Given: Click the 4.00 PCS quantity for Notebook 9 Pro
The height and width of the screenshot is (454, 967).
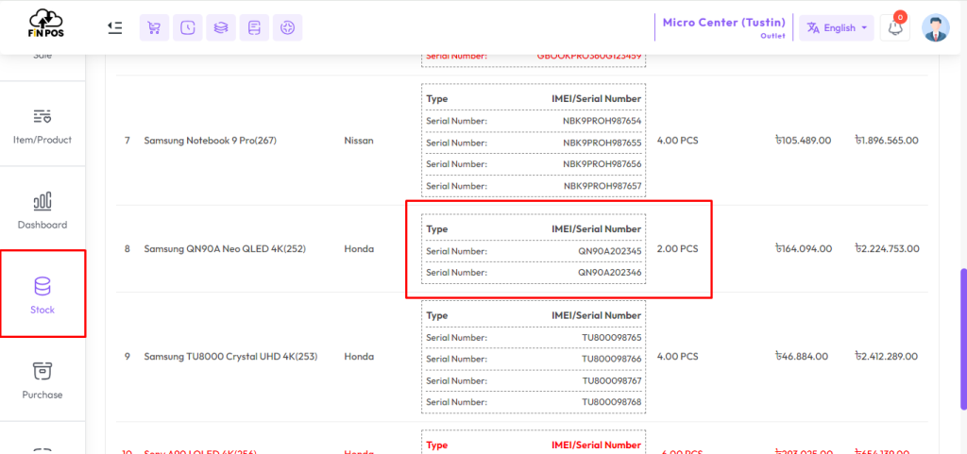Looking at the screenshot, I should coord(678,141).
